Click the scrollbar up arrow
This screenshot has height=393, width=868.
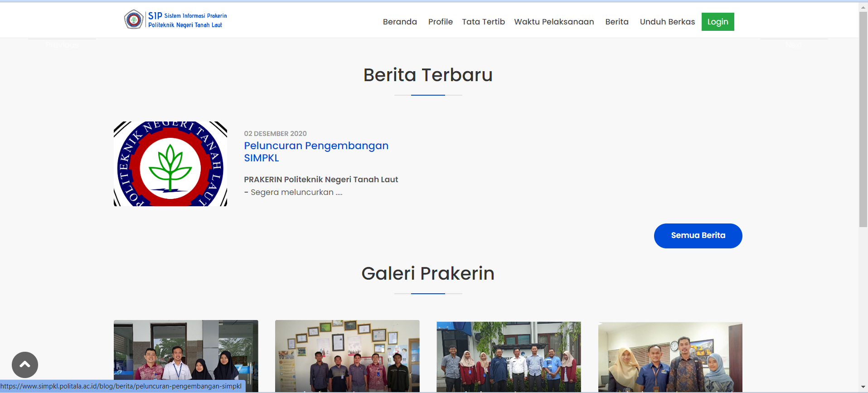click(863, 7)
